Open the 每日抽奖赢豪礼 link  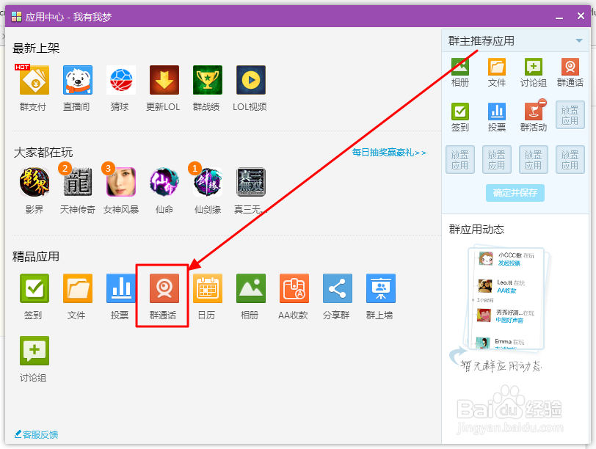click(x=389, y=153)
